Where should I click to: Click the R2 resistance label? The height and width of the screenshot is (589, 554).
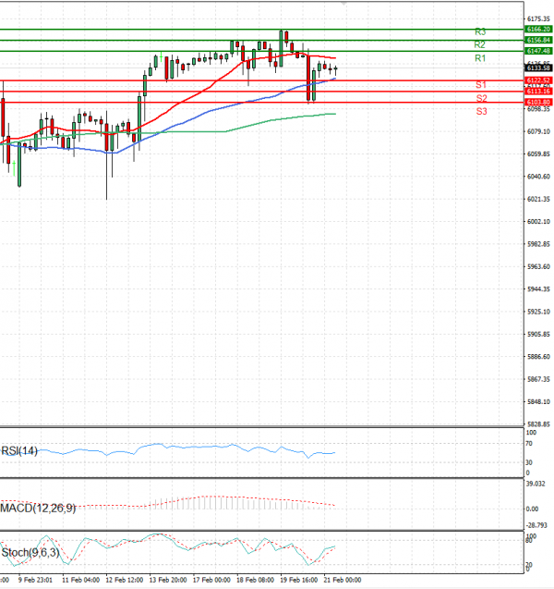[x=480, y=45]
